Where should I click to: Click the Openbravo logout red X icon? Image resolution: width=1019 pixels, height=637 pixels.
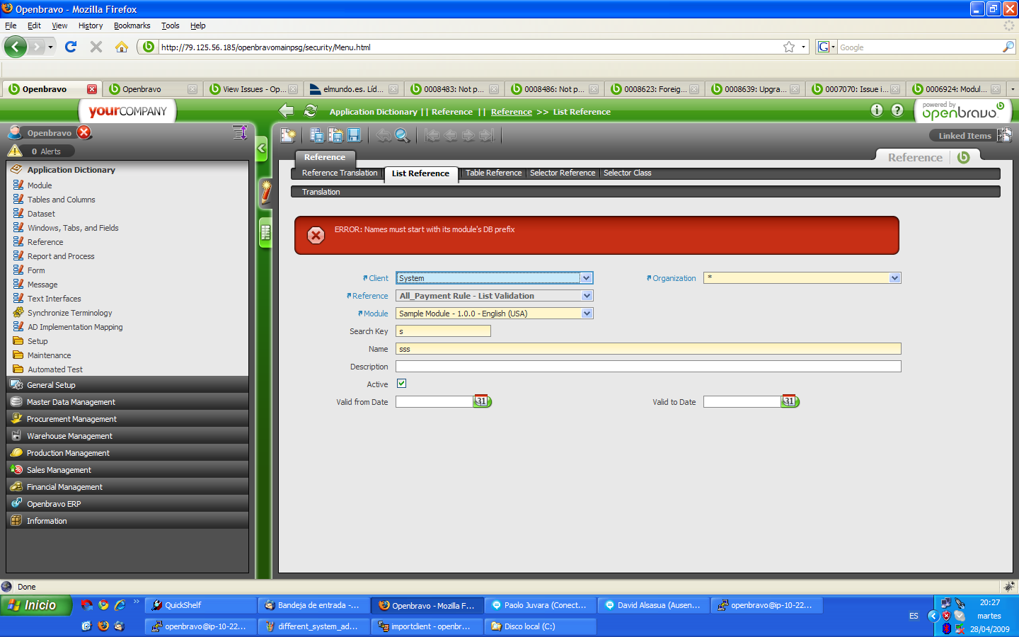point(84,132)
